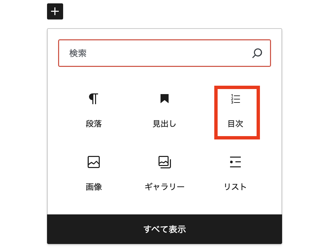313x248 pixels.
Task: Select the numbered table of contents icon
Action: [x=235, y=99]
